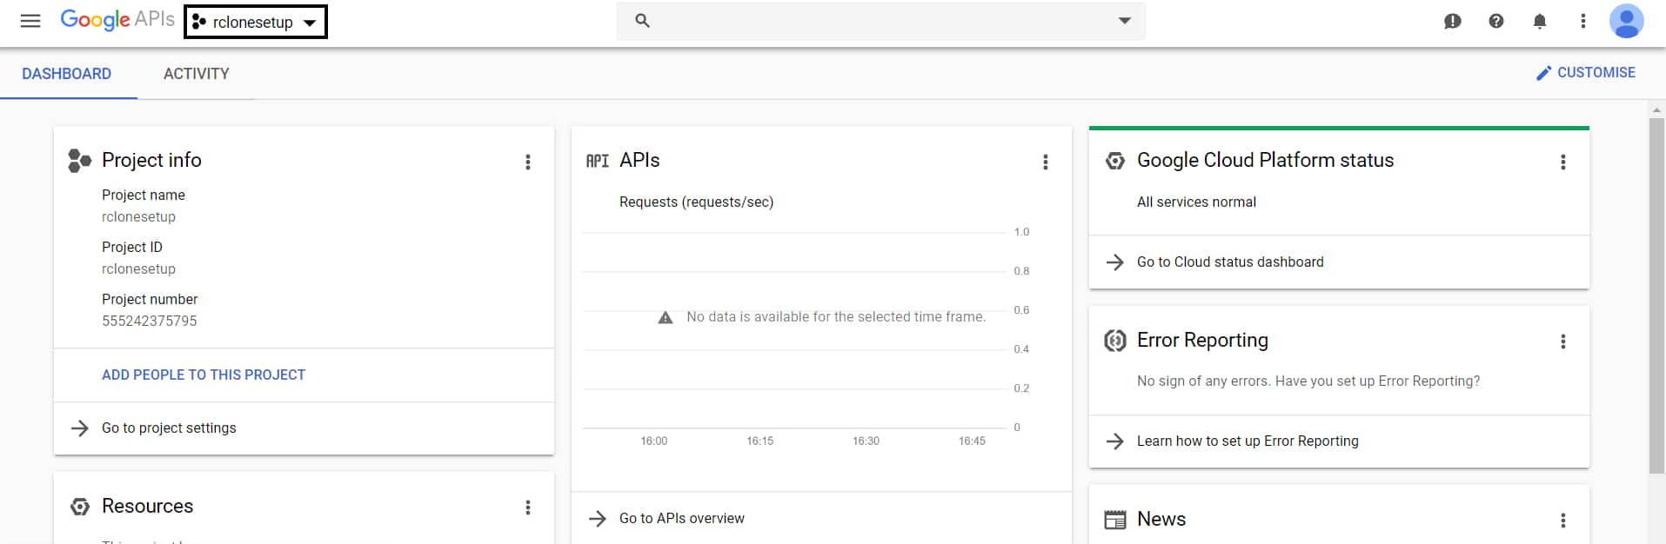Open the Project info card options menu
Image resolution: width=1666 pixels, height=544 pixels.
point(528,162)
